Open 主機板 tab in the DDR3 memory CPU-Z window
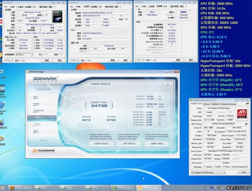Image resolution: width=252 pixels, height=191 pixels. 152,6
